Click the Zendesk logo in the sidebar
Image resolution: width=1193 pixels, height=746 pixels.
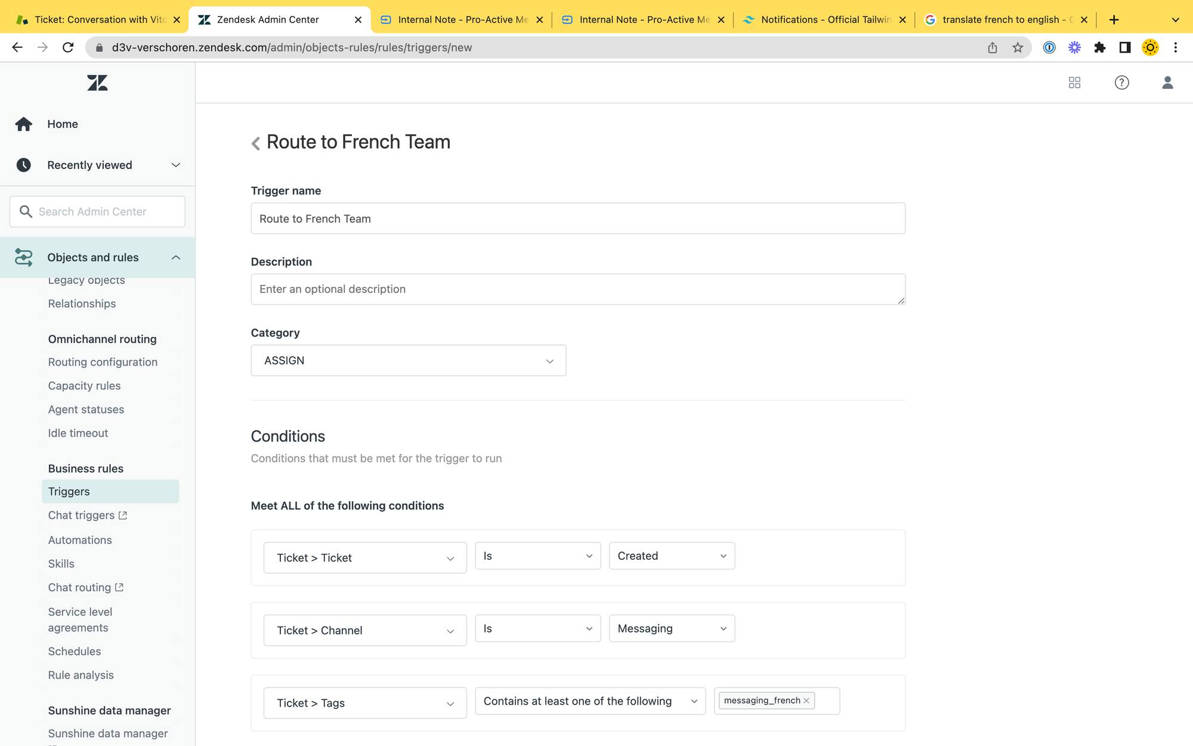click(97, 83)
